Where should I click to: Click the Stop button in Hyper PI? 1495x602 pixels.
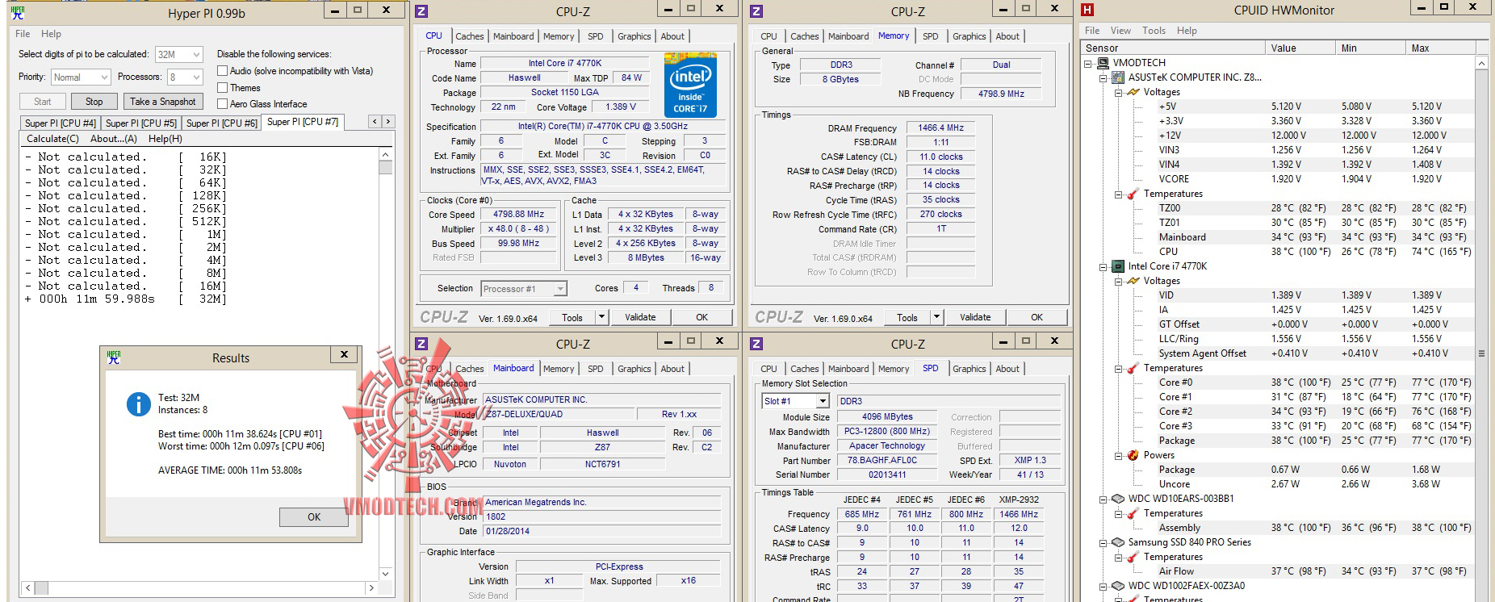coord(94,102)
